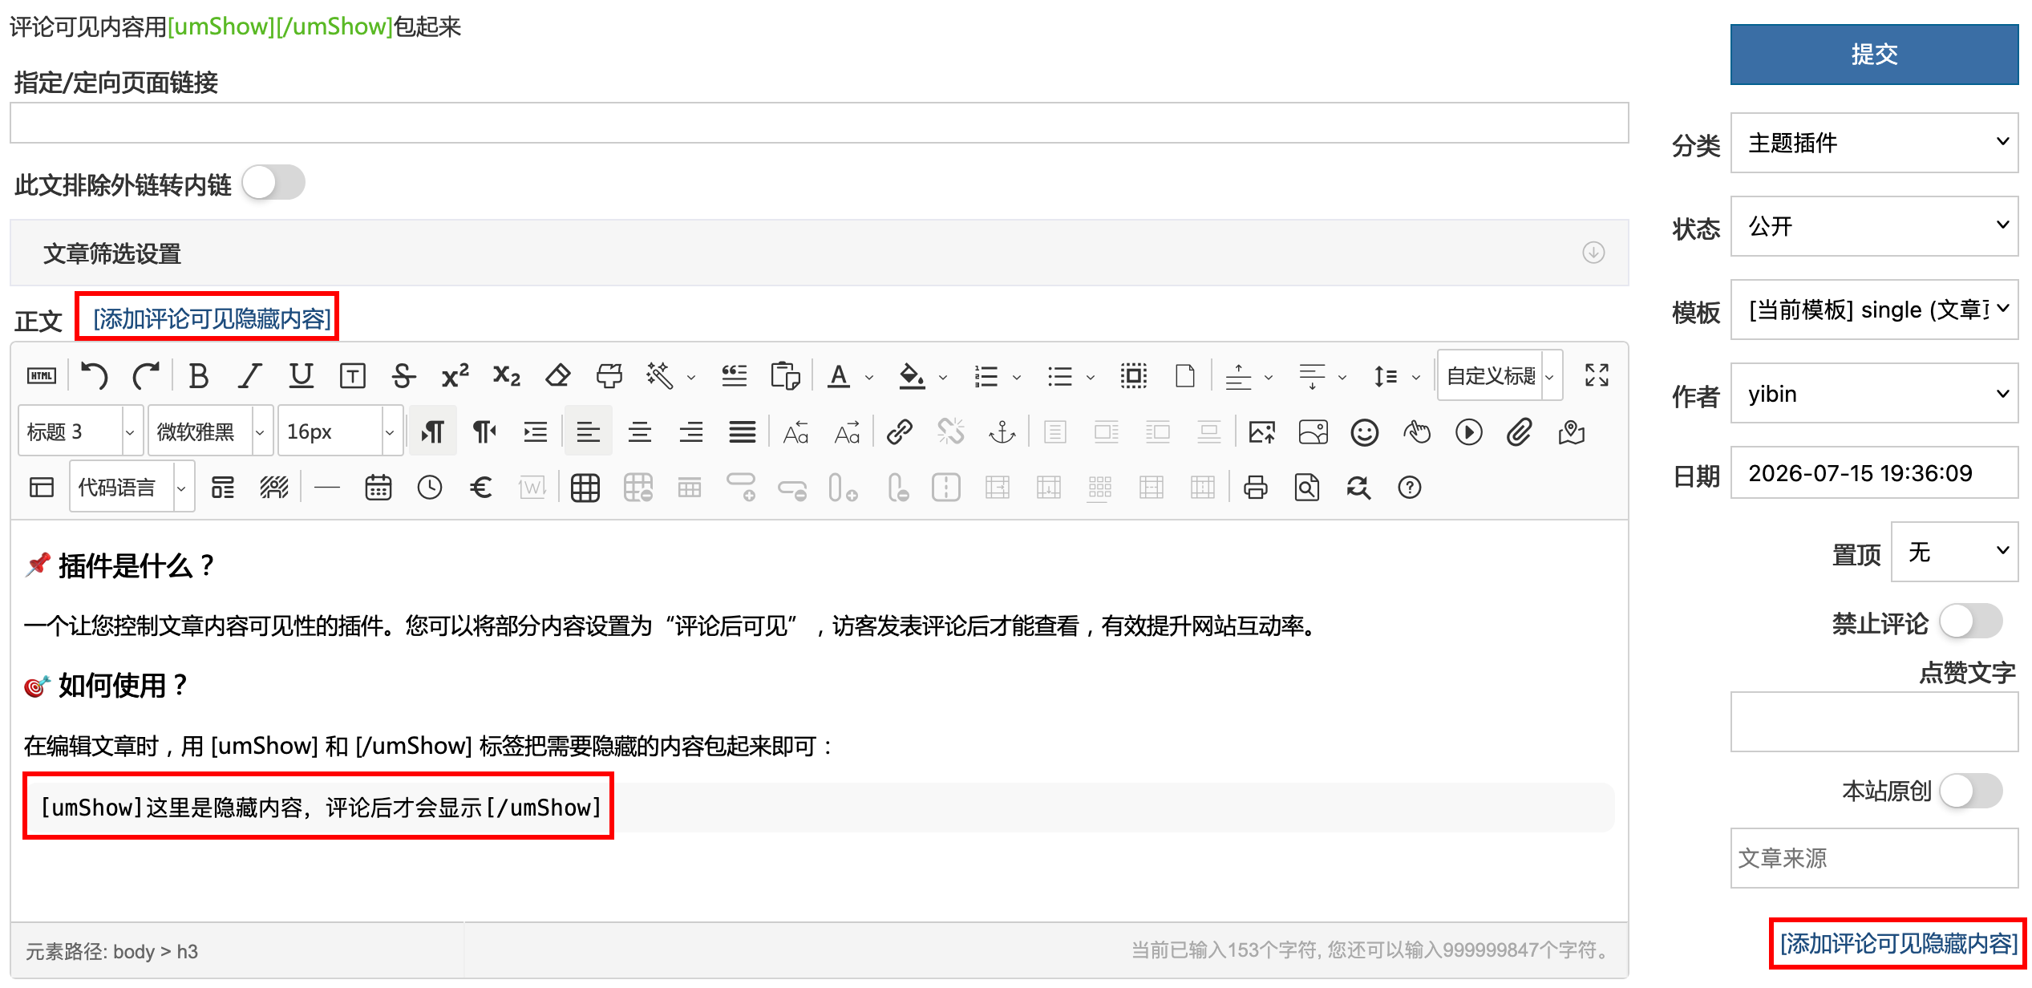Click the 点赞文字 input field
The height and width of the screenshot is (988, 2032).
(x=1874, y=722)
